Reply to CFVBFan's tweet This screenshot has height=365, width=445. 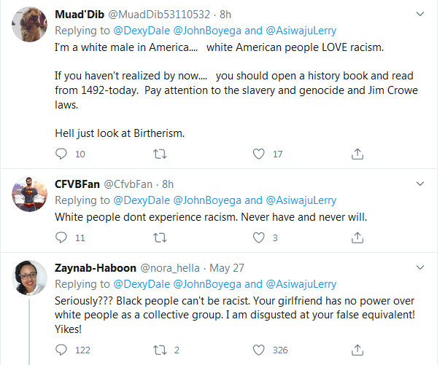(x=61, y=238)
